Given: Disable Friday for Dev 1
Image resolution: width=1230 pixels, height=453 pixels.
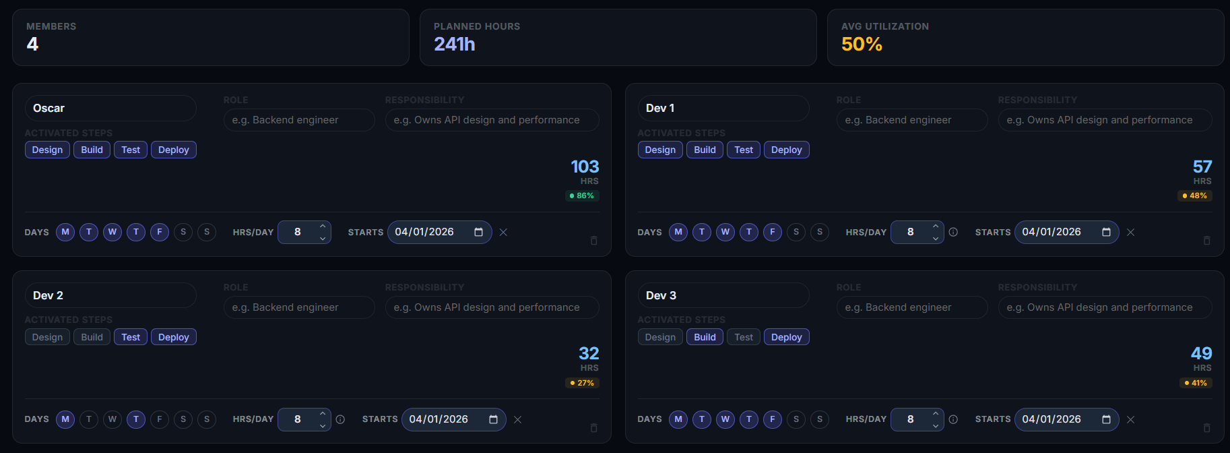Looking at the screenshot, I should click(x=773, y=232).
